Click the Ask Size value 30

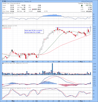coord(24,7)
